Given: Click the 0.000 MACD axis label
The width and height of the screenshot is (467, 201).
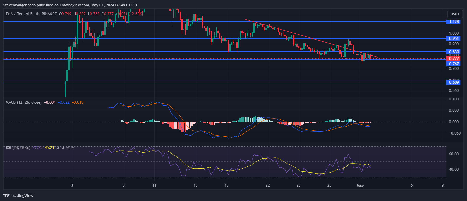Looking at the screenshot, I should (454, 122).
